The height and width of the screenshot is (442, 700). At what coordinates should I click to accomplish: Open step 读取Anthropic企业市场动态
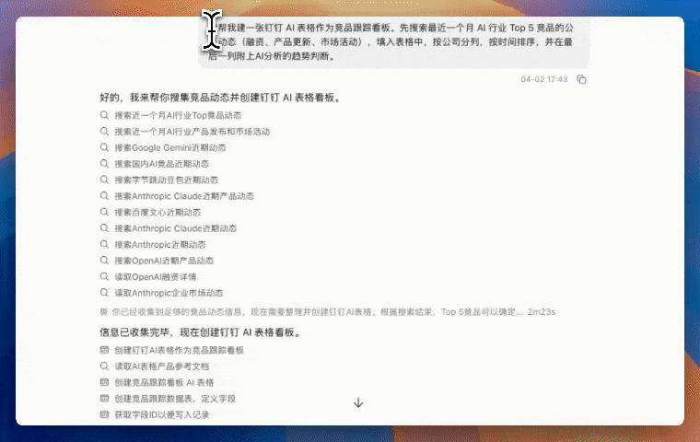click(x=169, y=293)
